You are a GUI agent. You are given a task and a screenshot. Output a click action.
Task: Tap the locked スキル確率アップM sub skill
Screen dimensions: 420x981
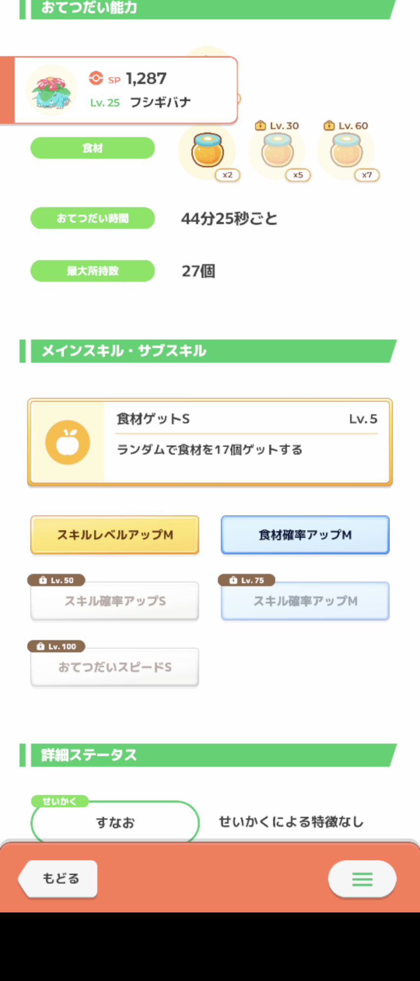coord(305,601)
